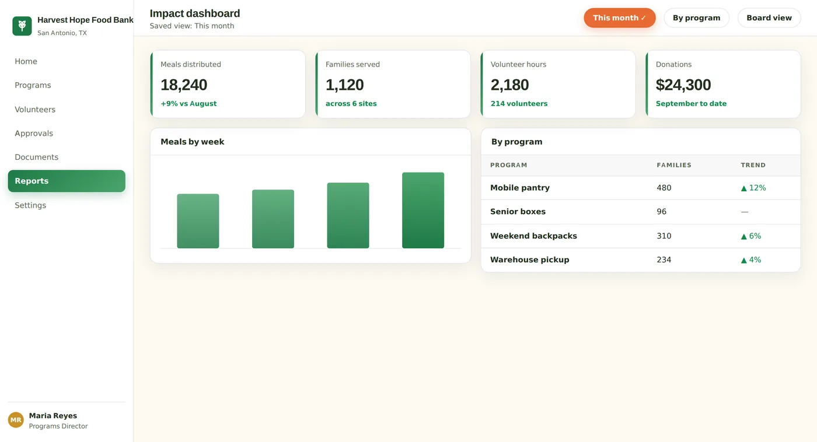Switch to the By program view
The image size is (817, 442).
697,18
